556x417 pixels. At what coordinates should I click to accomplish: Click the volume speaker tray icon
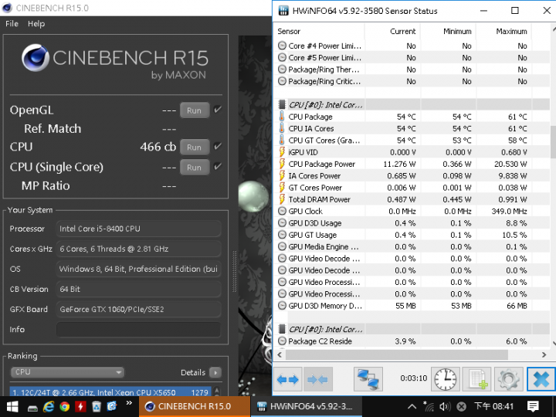point(445,406)
